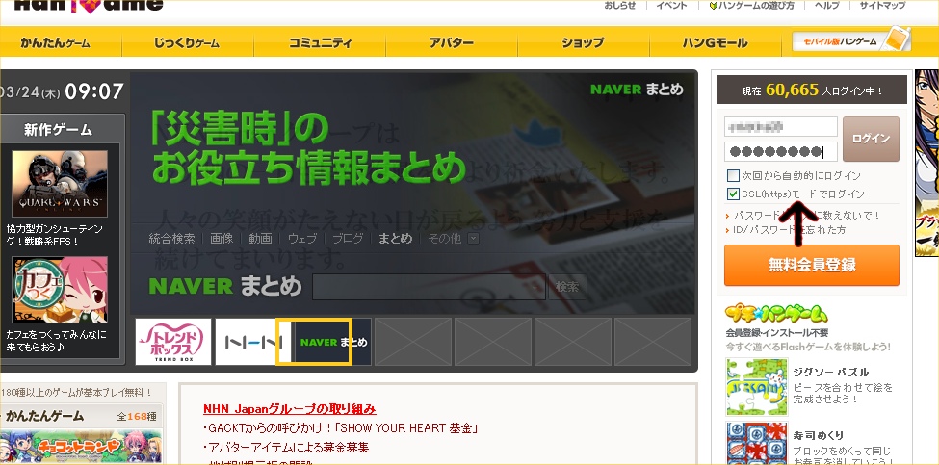This screenshot has width=939, height=465.
Task: Open the じっくりゲーム navigation tab
Action: click(186, 43)
